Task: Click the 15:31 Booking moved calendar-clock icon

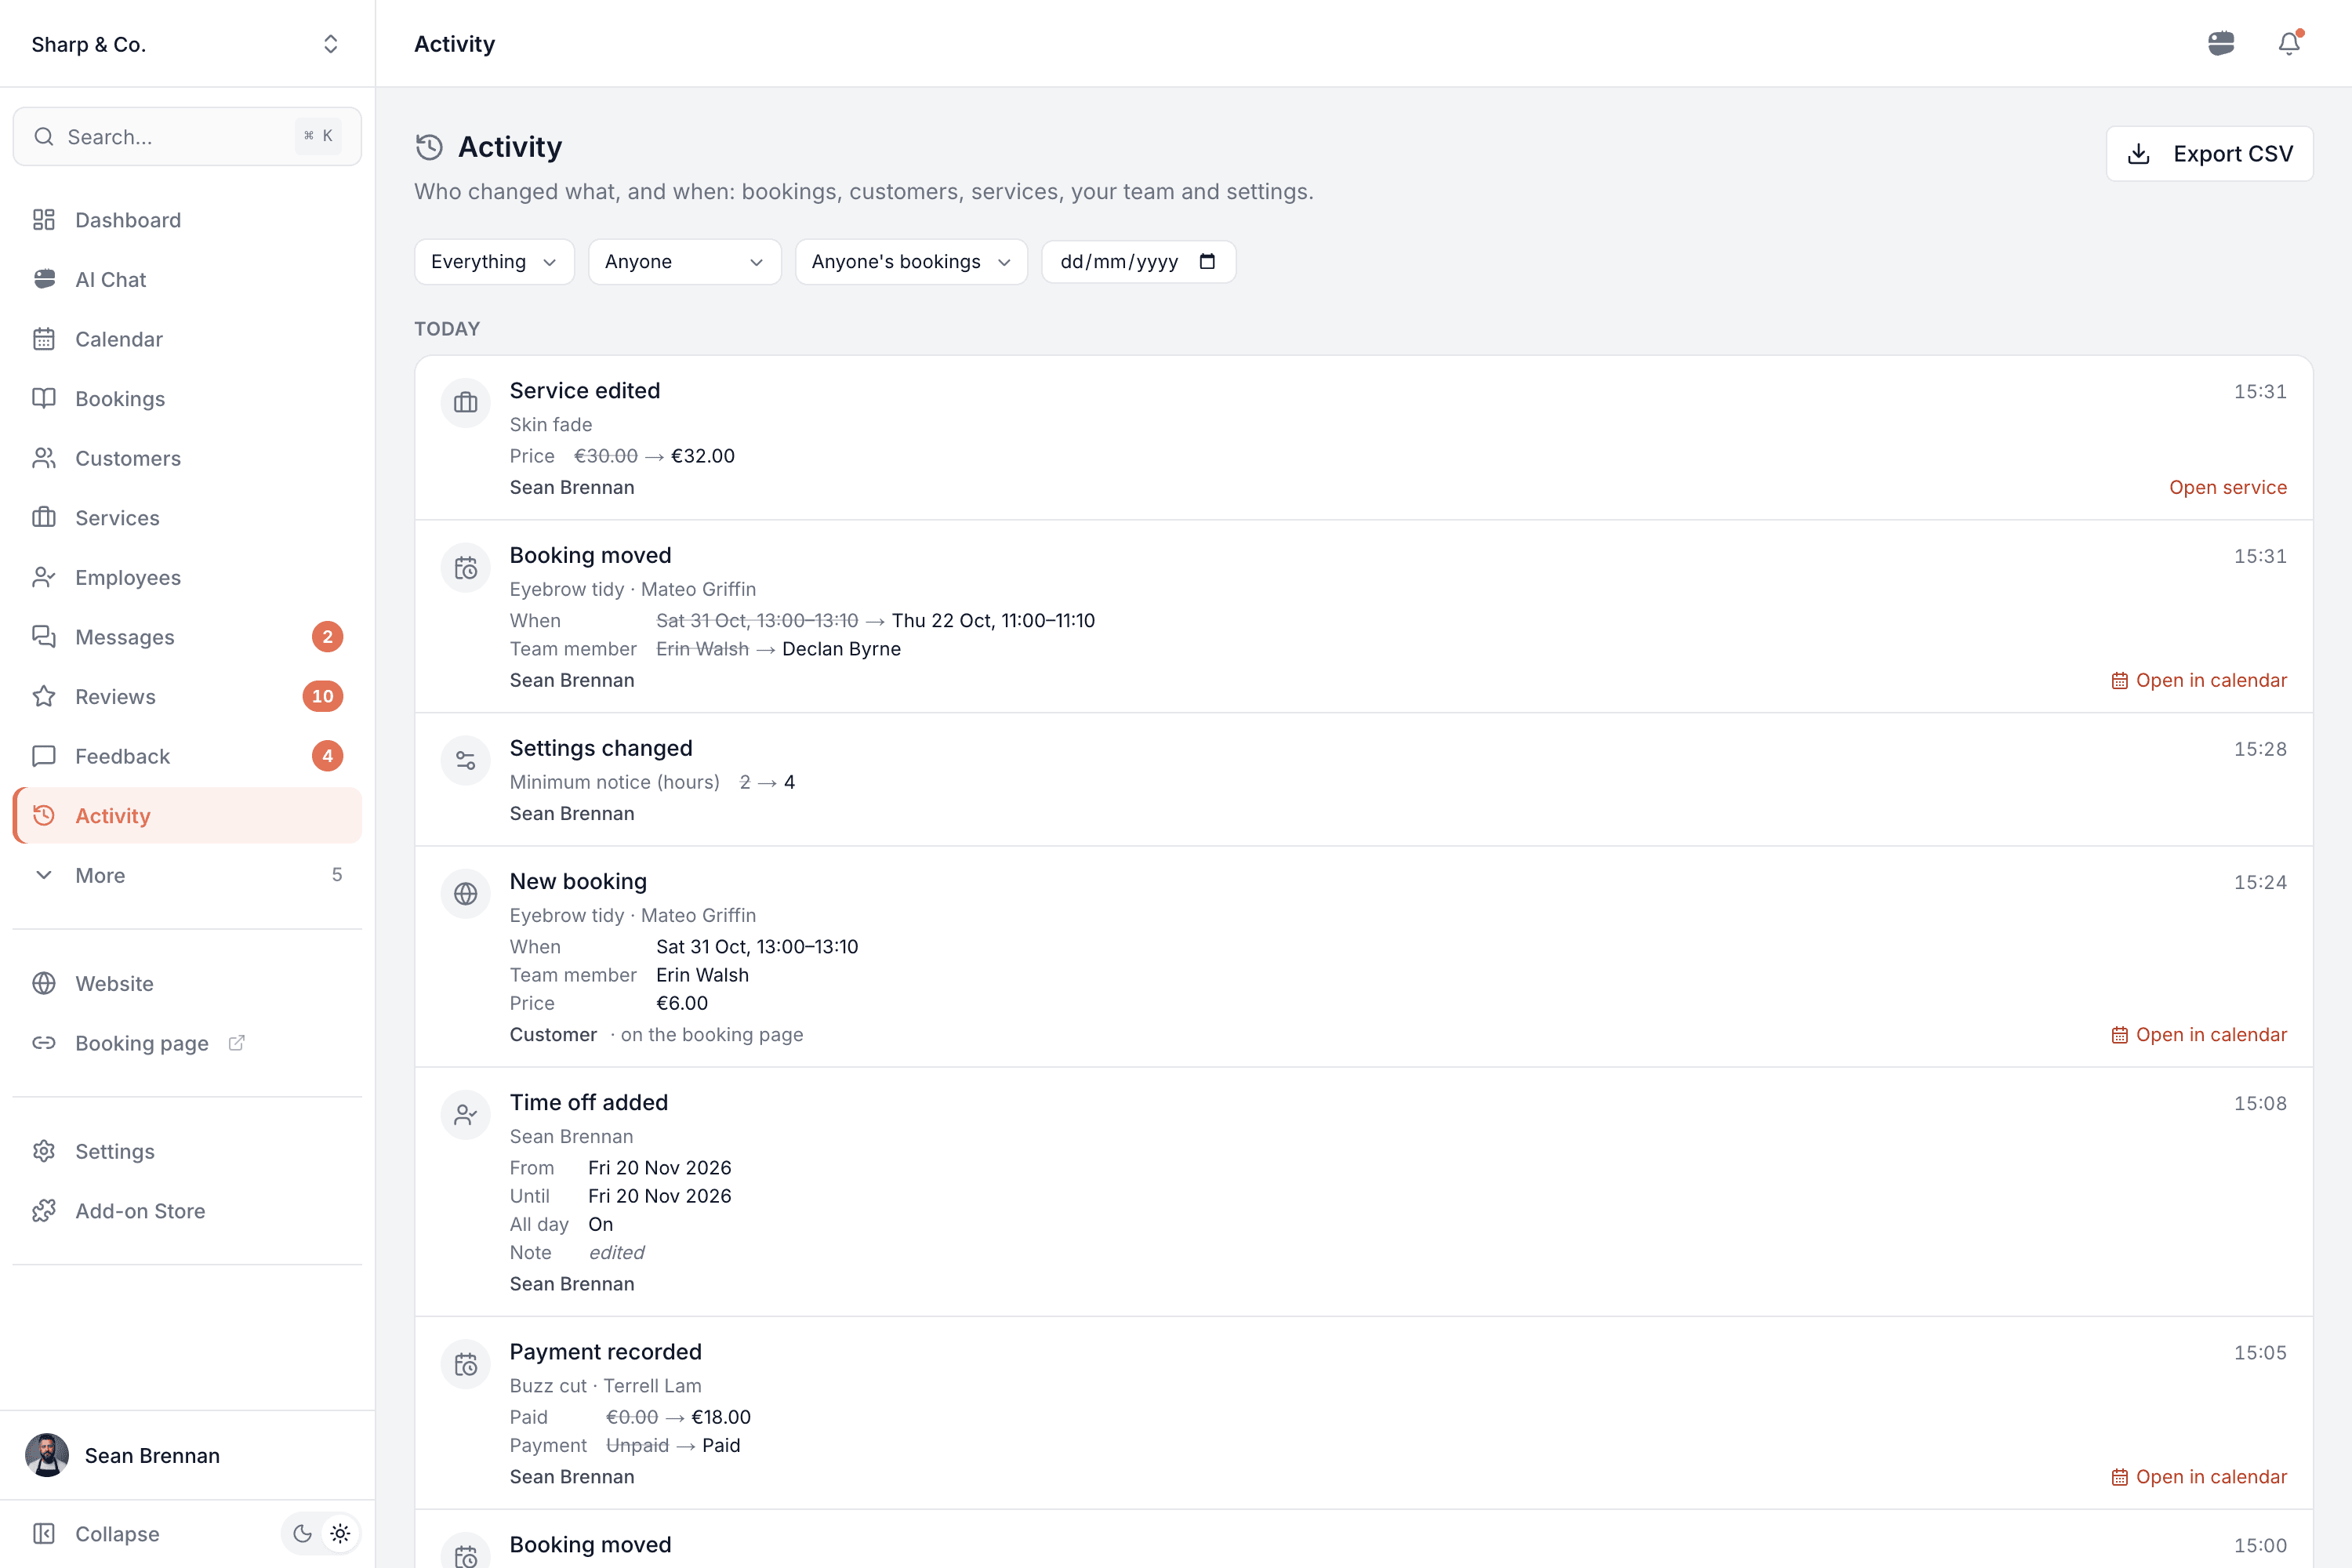Action: click(x=466, y=568)
